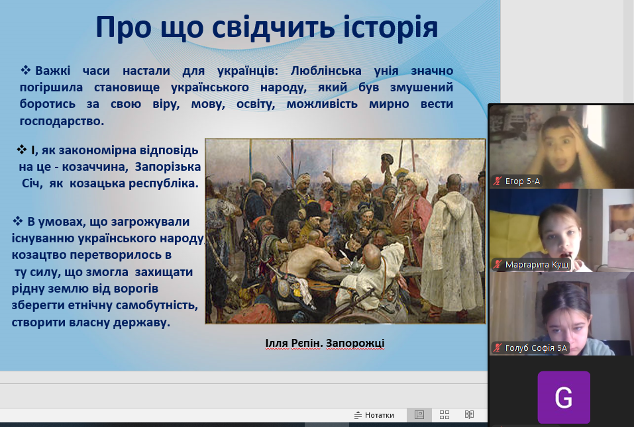634x427 pixels.
Task: Click bullet text 'В умовах, що загрожували'
Action: pos(109,221)
